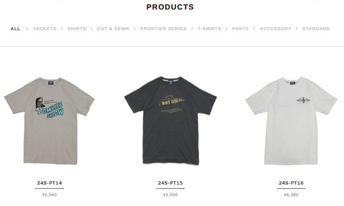Click the Zombies Show graphic print
The height and width of the screenshot is (206, 344).
[x=50, y=108]
